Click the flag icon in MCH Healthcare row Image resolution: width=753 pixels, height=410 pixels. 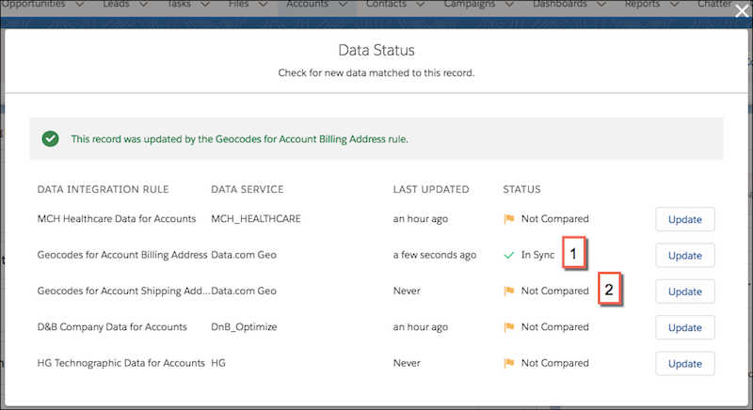tap(509, 219)
